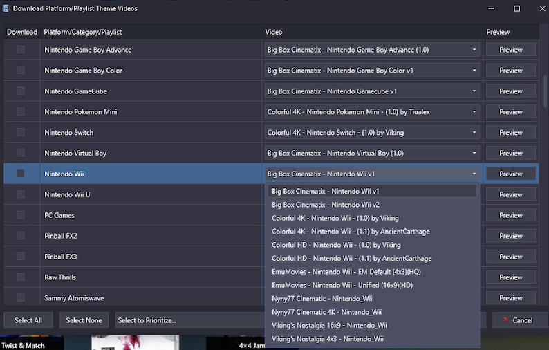Image resolution: width=549 pixels, height=350 pixels.
Task: Collapse the Nintendo Wii video dropdown
Action: (x=372, y=174)
